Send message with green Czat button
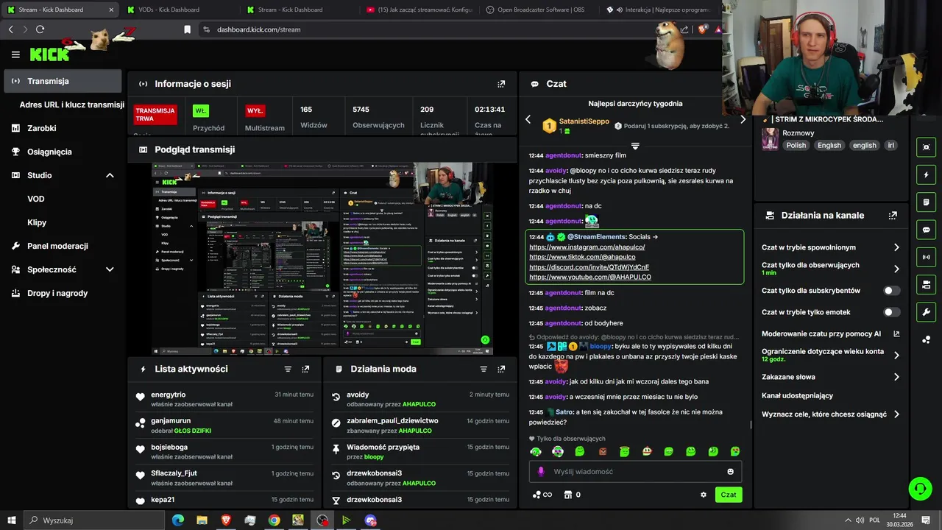Image resolution: width=942 pixels, height=530 pixels. click(x=729, y=495)
